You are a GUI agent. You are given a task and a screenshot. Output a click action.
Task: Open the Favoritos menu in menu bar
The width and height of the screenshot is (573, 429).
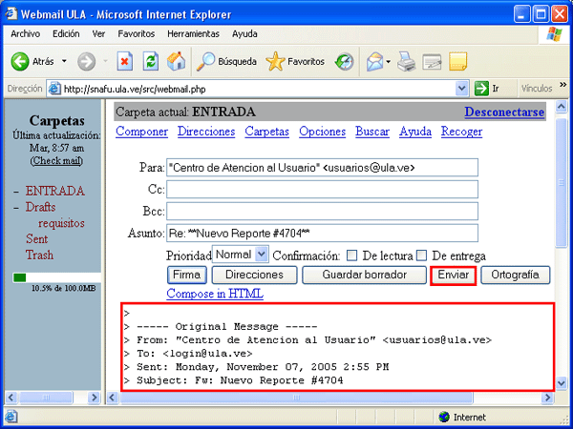(137, 33)
